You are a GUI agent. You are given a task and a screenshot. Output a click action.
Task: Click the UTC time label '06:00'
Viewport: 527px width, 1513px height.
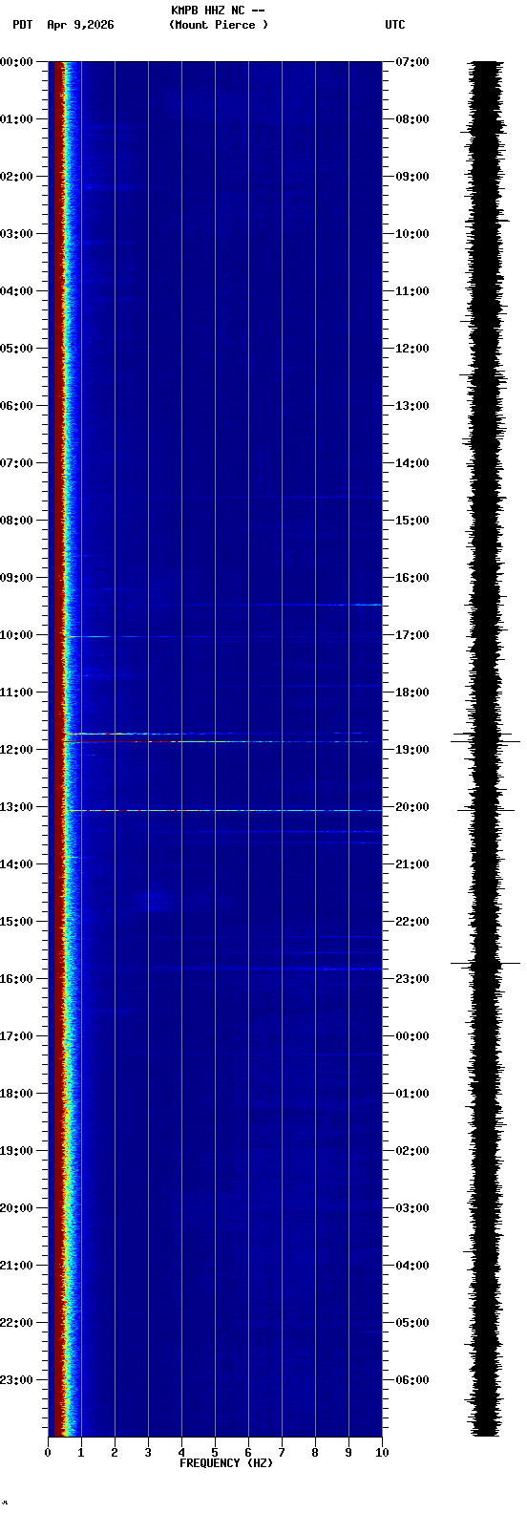click(x=412, y=1380)
